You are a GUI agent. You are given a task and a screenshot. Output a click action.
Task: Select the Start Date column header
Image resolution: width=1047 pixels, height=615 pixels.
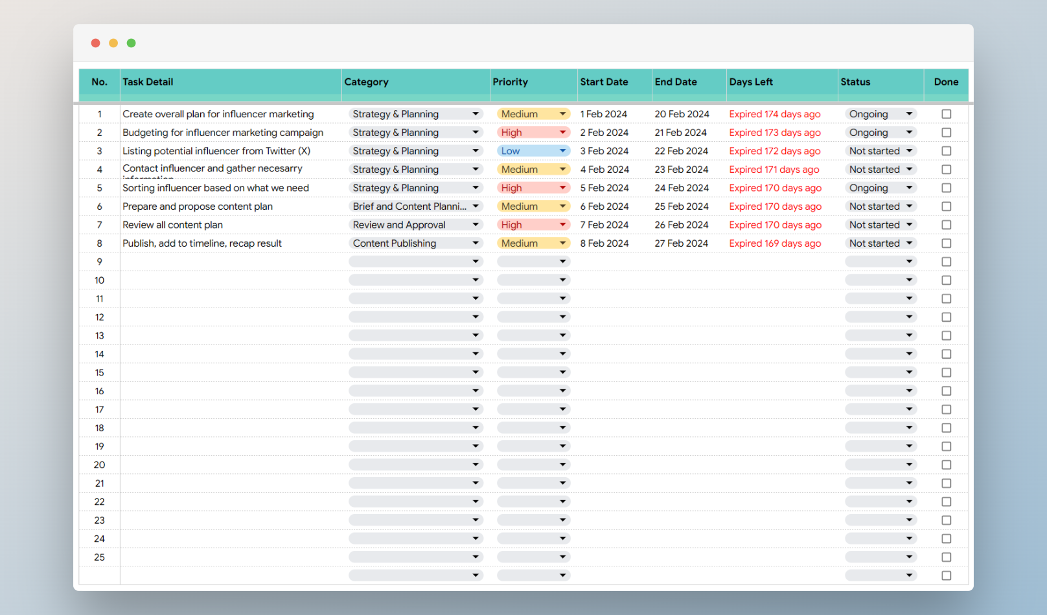pos(614,82)
